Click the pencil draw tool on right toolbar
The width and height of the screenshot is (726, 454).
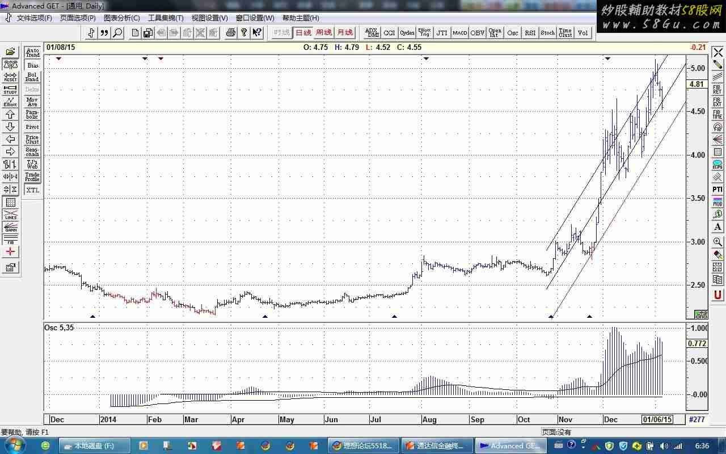[x=717, y=64]
